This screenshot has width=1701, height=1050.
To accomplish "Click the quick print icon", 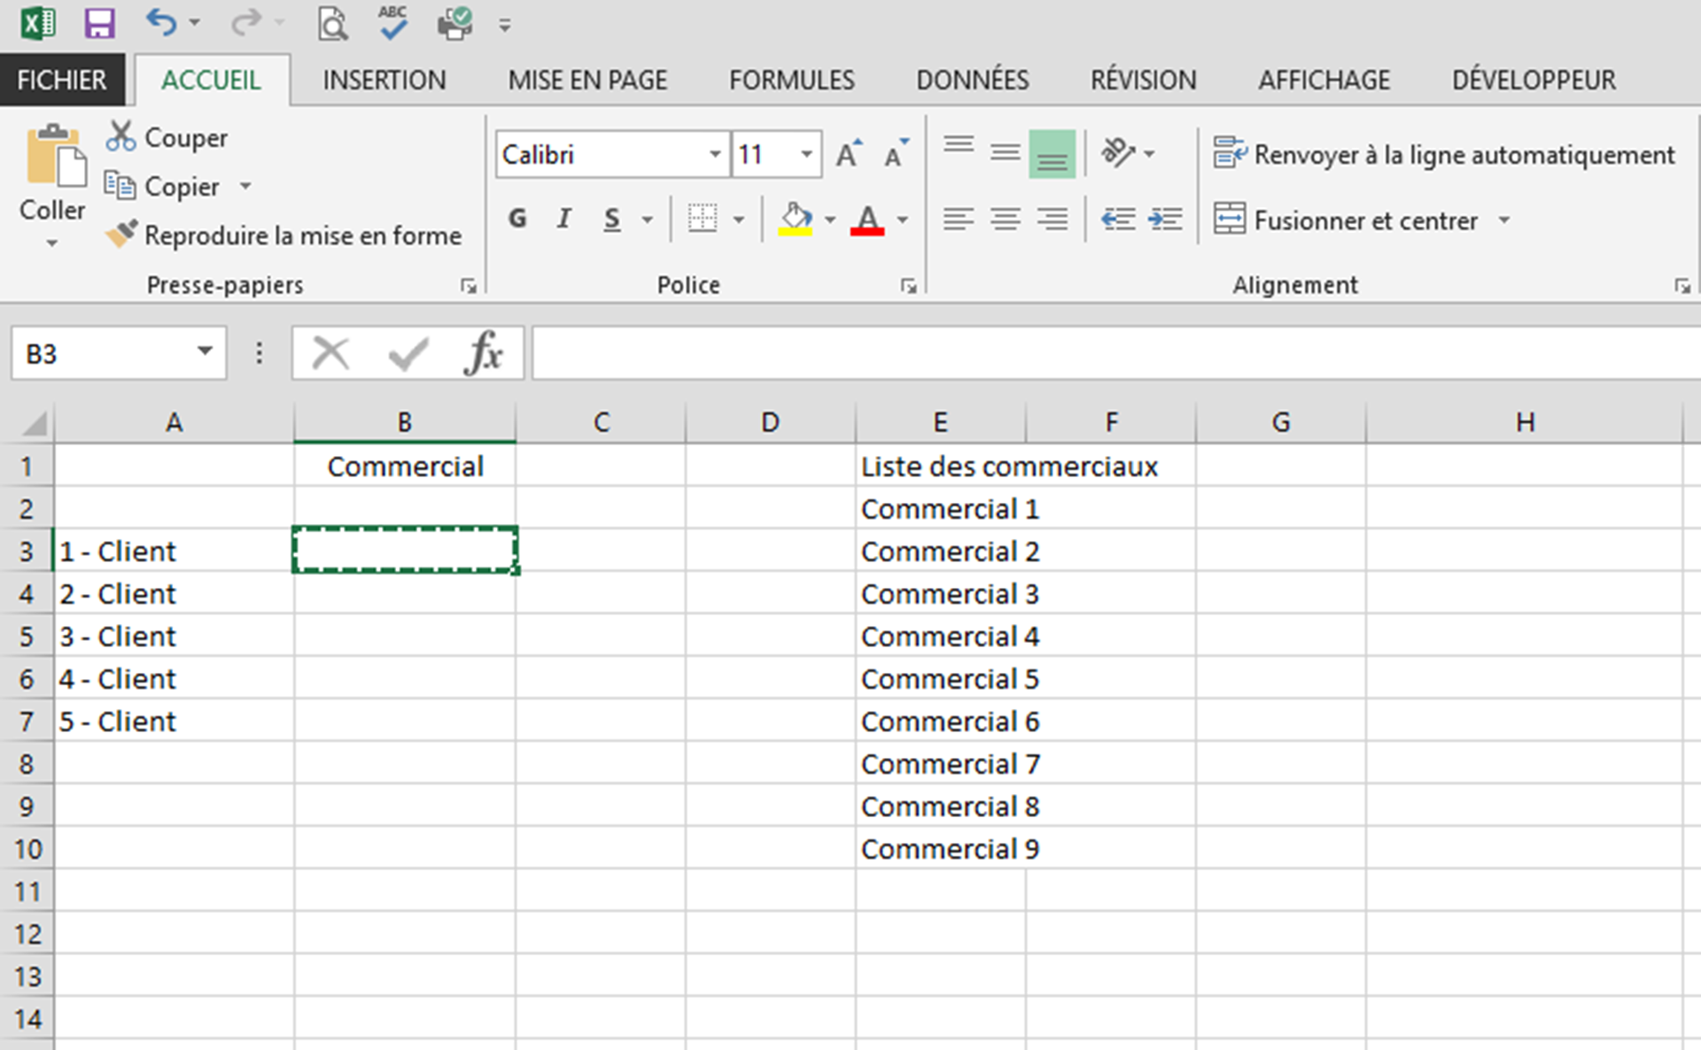I will 454,24.
